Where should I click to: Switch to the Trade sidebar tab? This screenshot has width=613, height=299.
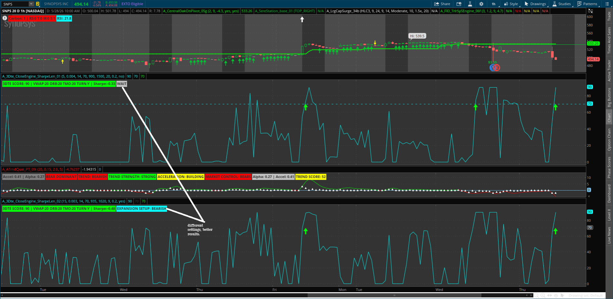pos(609,16)
